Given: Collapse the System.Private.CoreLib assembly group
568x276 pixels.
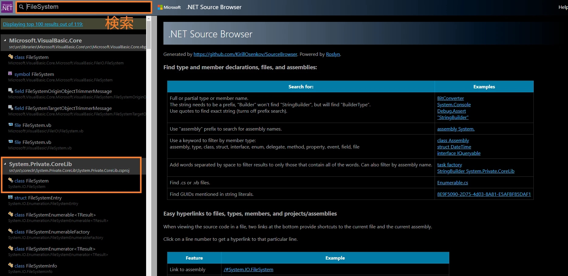Looking at the screenshot, I should click(x=5, y=164).
